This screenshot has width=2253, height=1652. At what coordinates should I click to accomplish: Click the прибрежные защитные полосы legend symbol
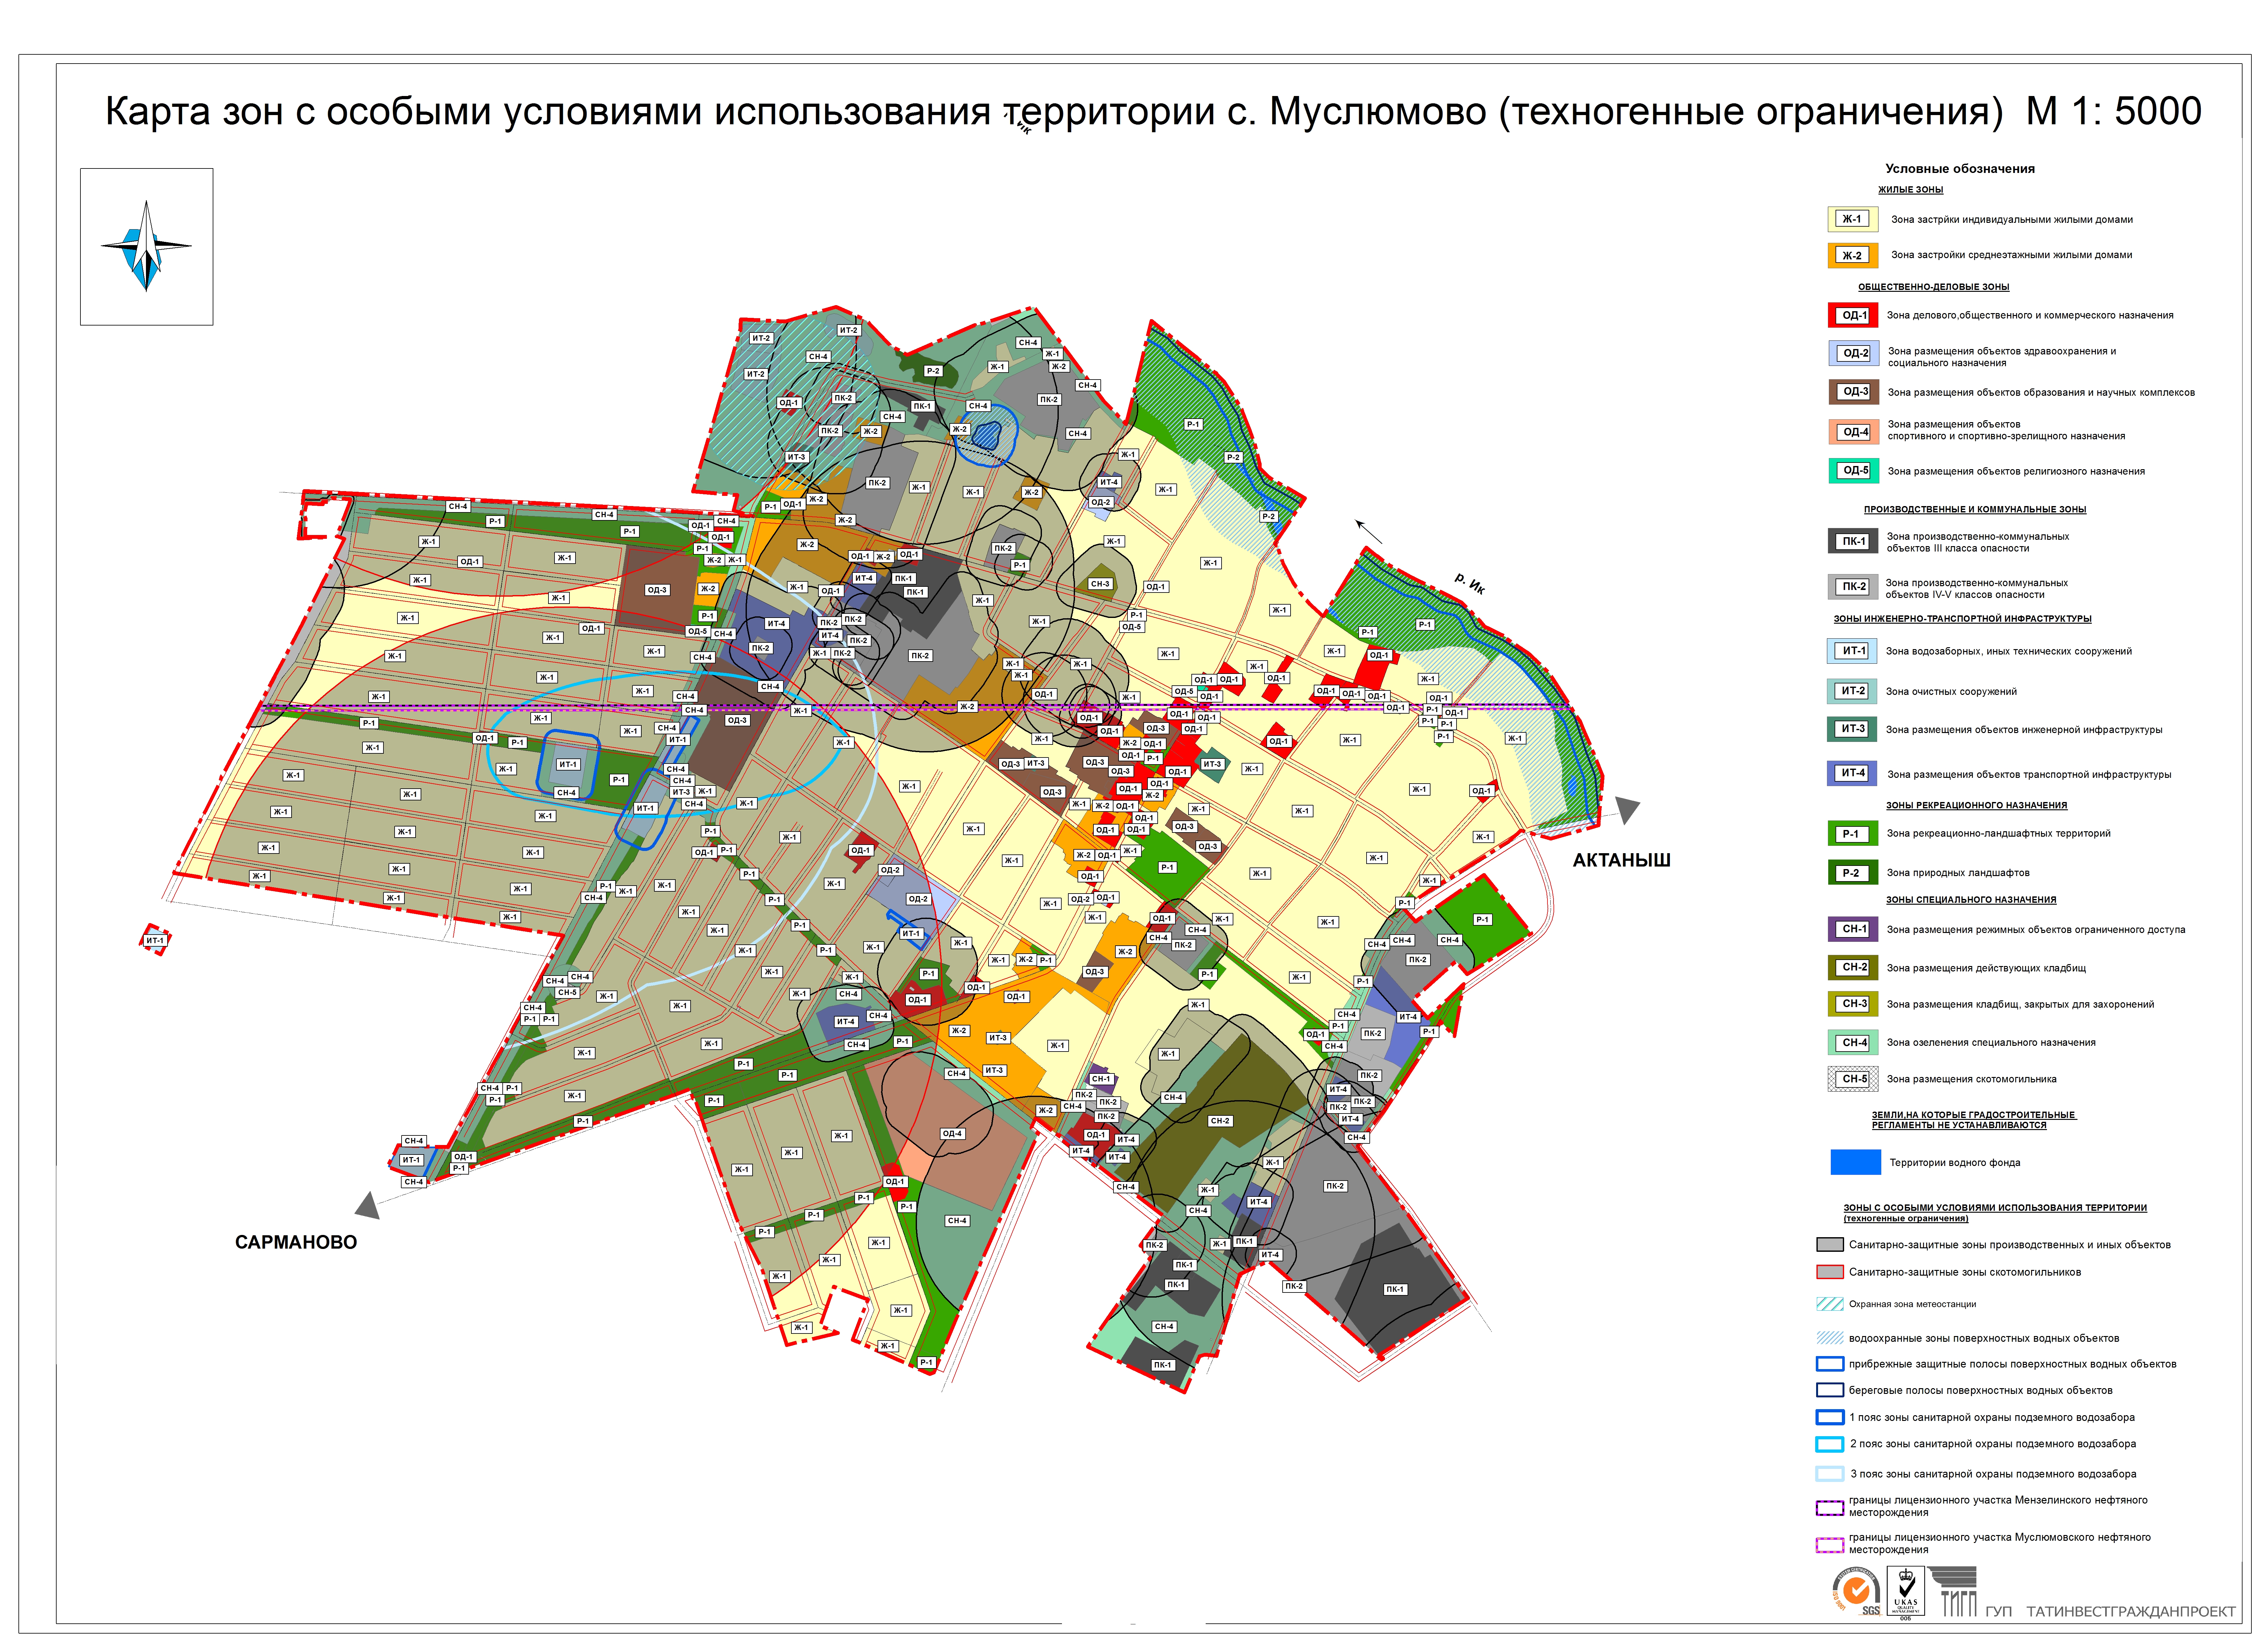(1829, 1364)
